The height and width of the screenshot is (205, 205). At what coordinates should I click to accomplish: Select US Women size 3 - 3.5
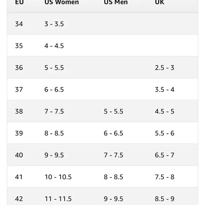[54, 24]
